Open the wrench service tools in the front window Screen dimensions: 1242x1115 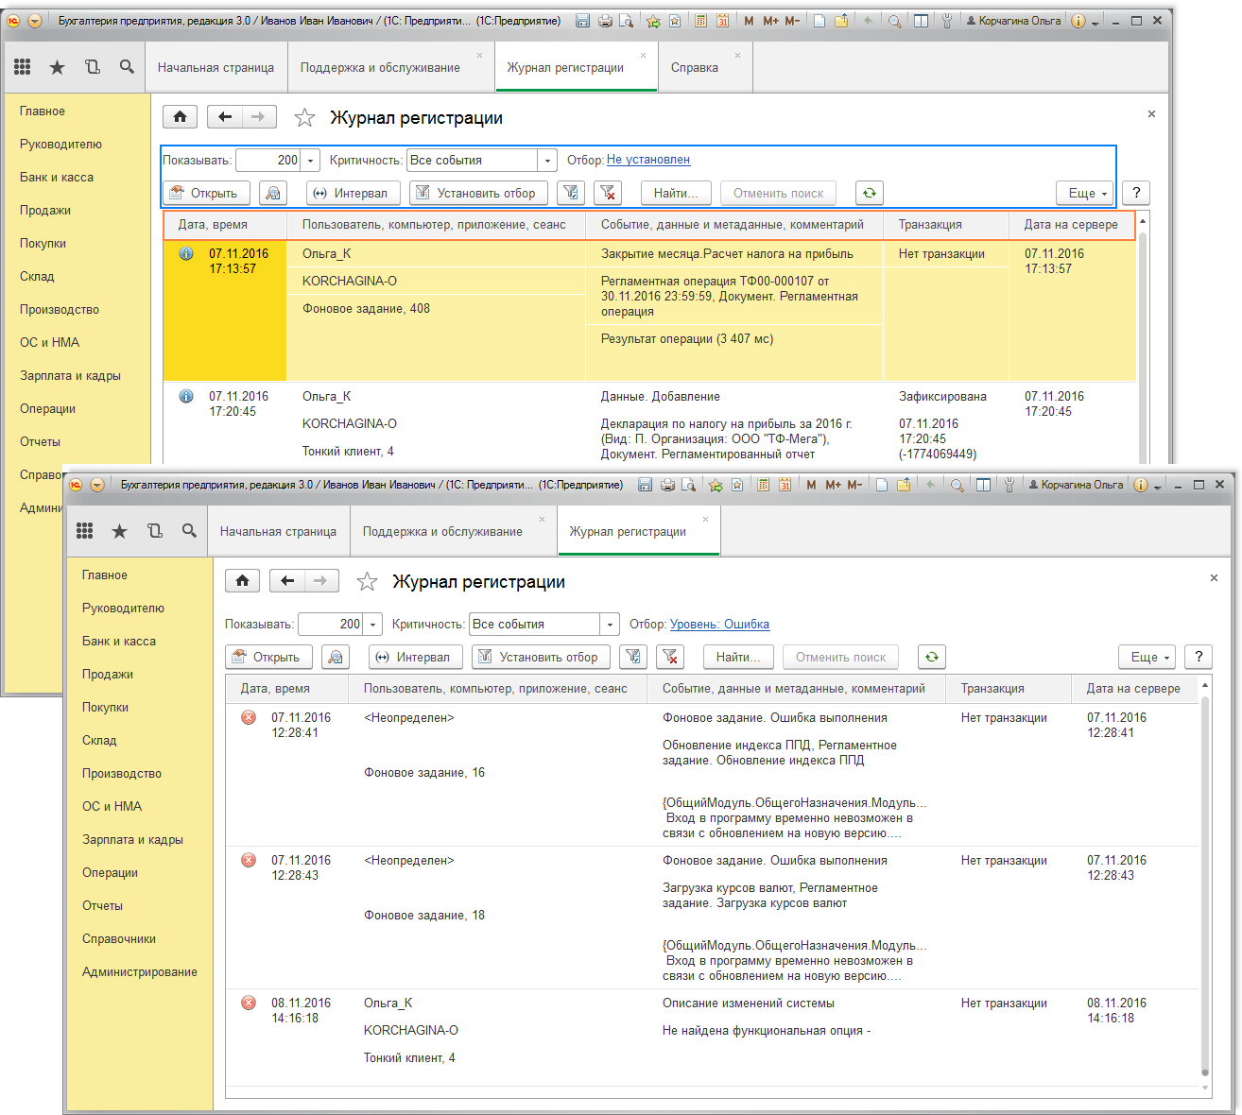click(1009, 485)
